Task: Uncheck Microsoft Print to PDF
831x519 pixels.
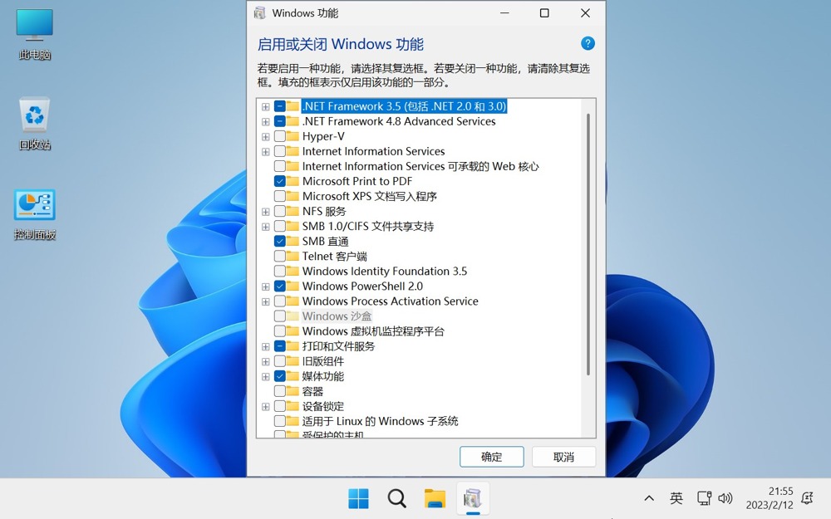Action: (x=280, y=181)
